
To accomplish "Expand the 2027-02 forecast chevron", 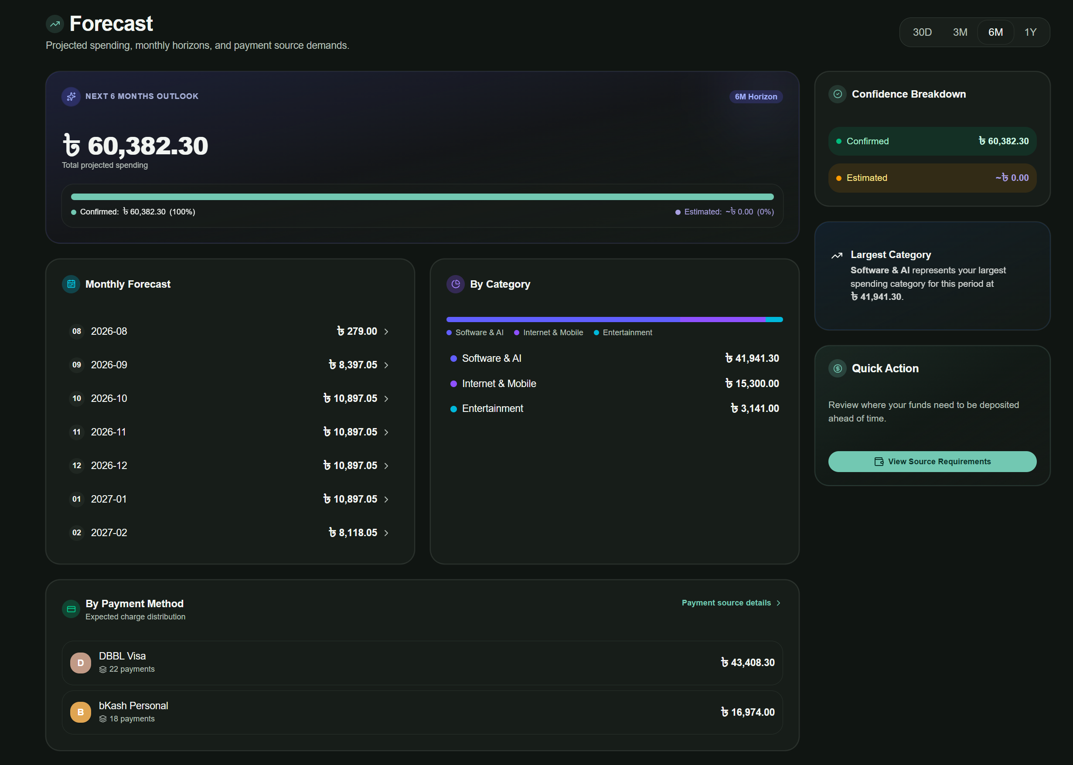I will (386, 532).
